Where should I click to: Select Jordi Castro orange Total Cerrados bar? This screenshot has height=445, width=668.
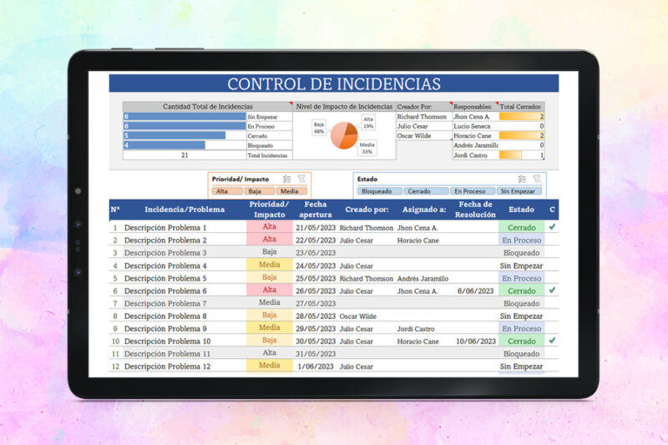[510, 155]
